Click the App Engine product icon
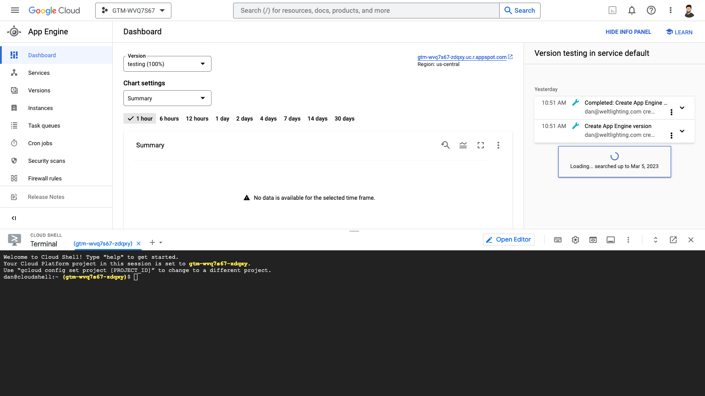 coord(14,31)
